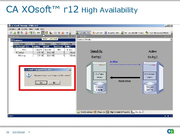The width and height of the screenshot is (180, 135).
Task: Open Snapshot View
Action: (112, 33)
